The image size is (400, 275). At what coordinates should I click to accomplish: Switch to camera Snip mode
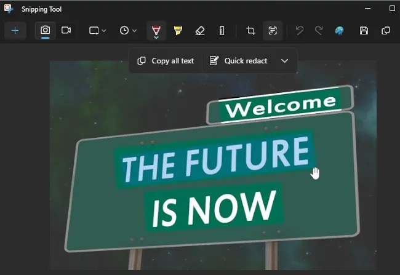tap(45, 30)
